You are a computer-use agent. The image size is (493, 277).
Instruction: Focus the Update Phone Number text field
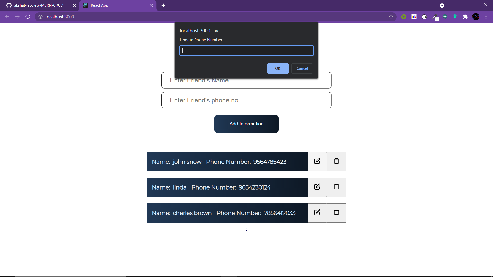246,51
